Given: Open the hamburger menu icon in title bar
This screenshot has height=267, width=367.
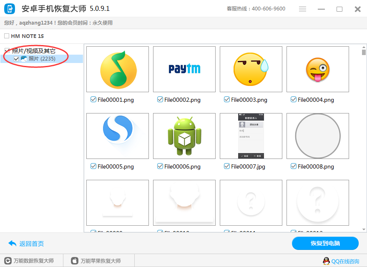Looking at the screenshot, I should (302, 9).
